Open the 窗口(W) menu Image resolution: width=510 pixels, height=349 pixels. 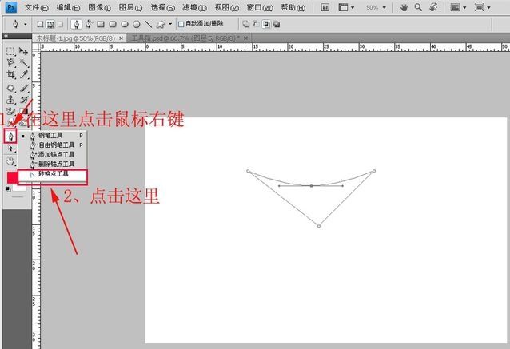pyautogui.click(x=260, y=7)
